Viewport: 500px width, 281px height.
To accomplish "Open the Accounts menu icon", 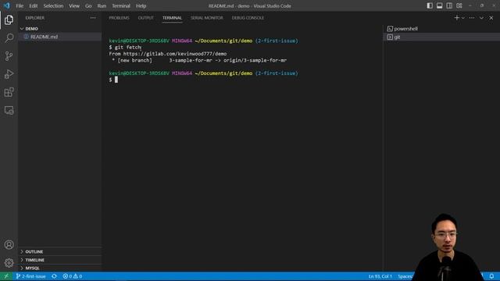I will pyautogui.click(x=9, y=244).
